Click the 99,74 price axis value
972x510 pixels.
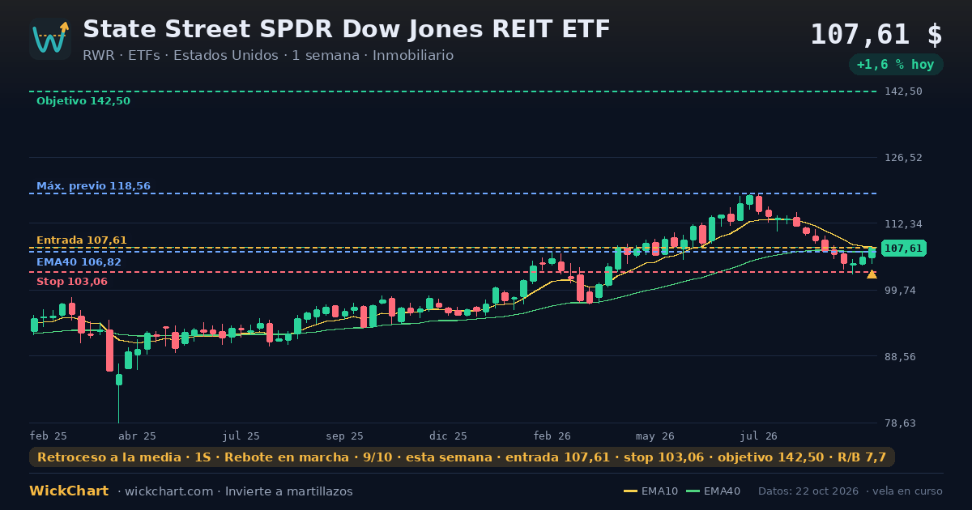[x=902, y=291]
